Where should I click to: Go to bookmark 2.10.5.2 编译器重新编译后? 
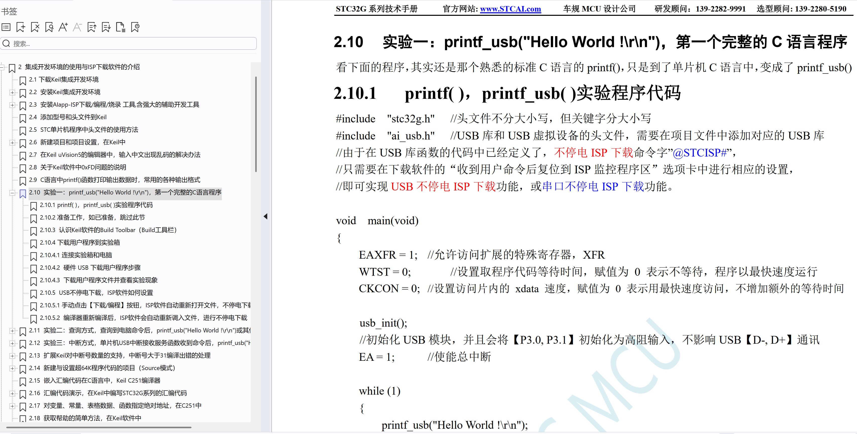pos(143,318)
